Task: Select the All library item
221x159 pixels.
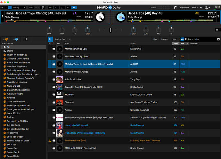Action: (23, 47)
